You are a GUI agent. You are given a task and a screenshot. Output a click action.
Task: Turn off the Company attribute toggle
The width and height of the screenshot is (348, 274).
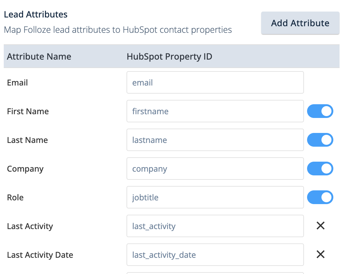[x=320, y=169]
